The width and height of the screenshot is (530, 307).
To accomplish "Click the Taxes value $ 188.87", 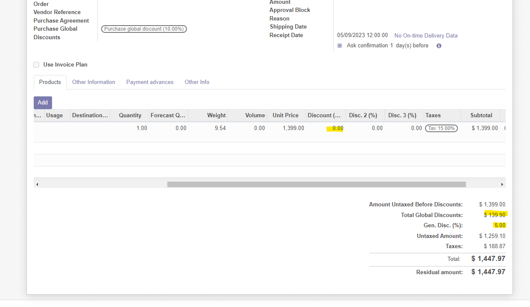I will (495, 246).
